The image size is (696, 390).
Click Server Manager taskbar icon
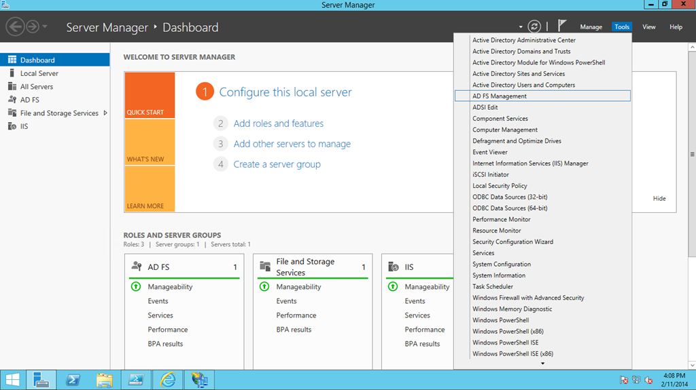click(x=41, y=380)
